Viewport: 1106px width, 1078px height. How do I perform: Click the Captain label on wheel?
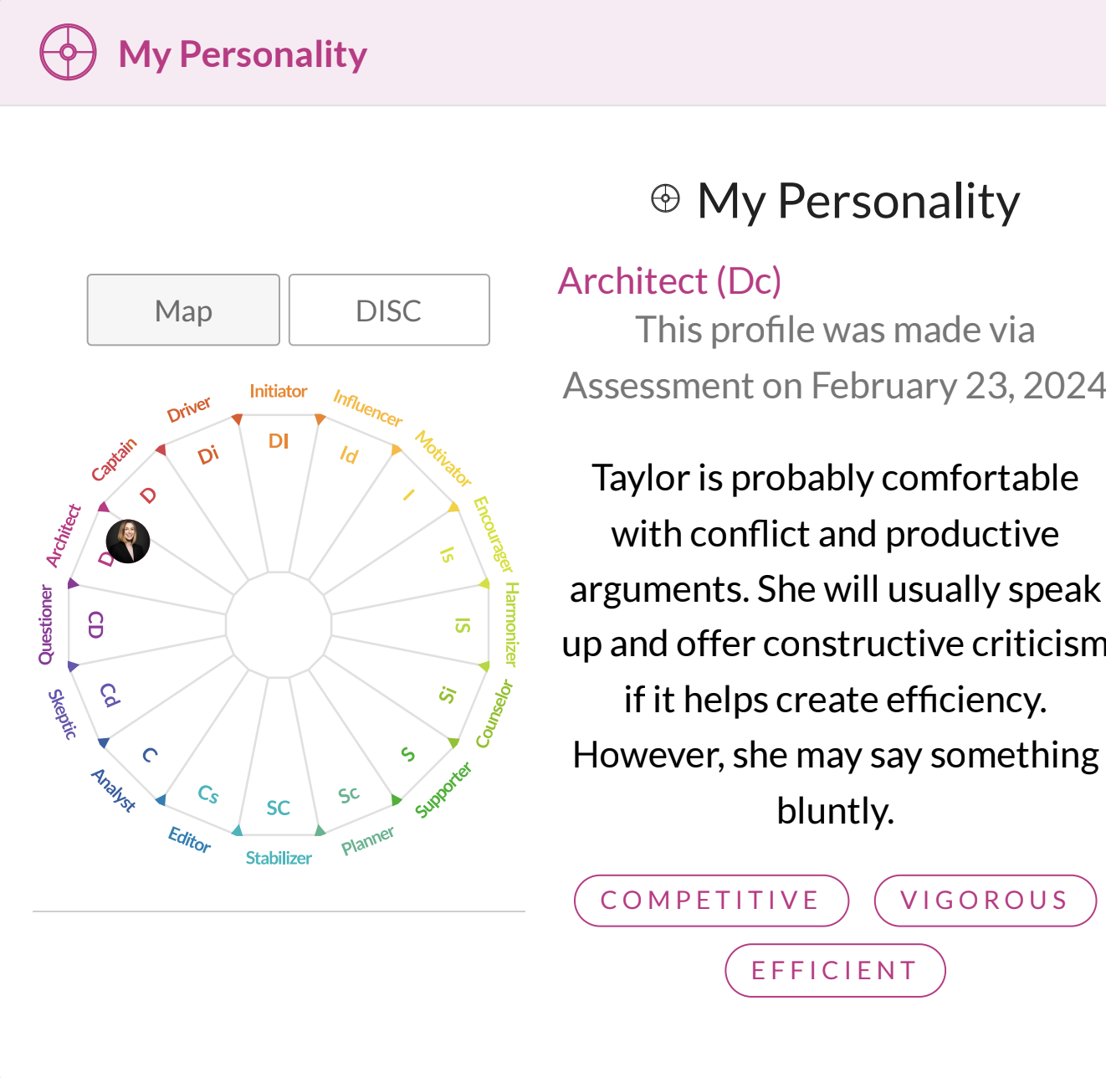click(x=114, y=460)
